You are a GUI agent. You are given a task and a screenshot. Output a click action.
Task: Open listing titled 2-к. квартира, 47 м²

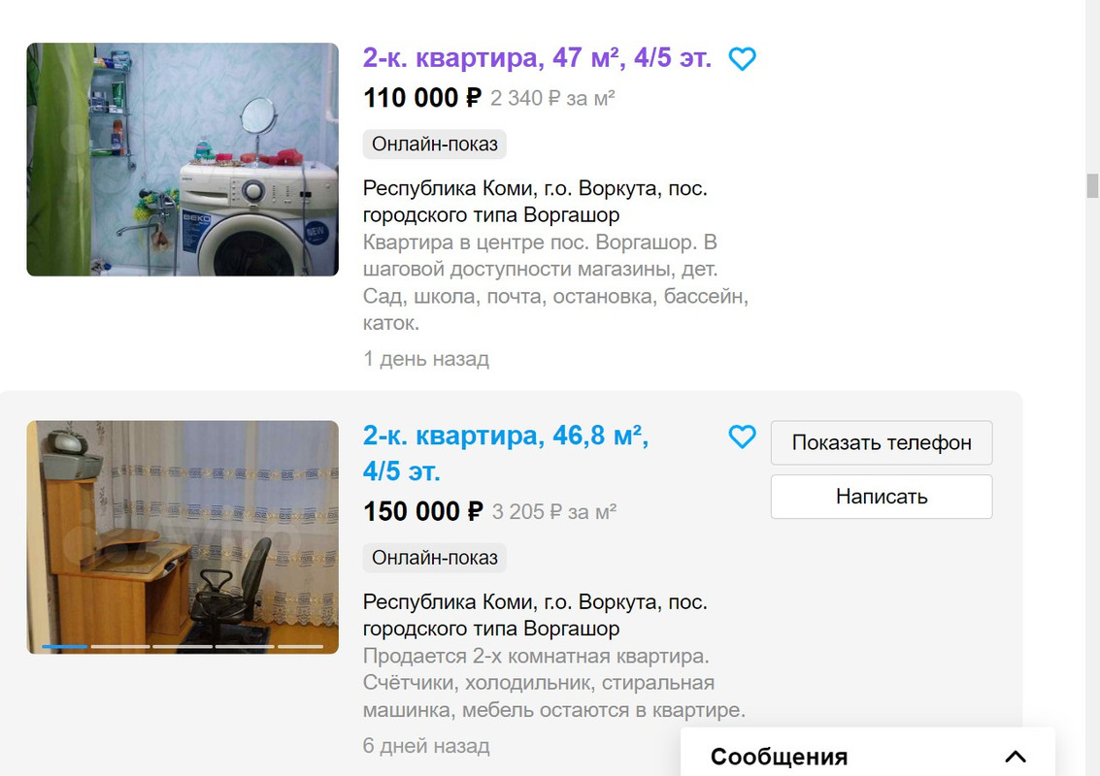click(537, 57)
